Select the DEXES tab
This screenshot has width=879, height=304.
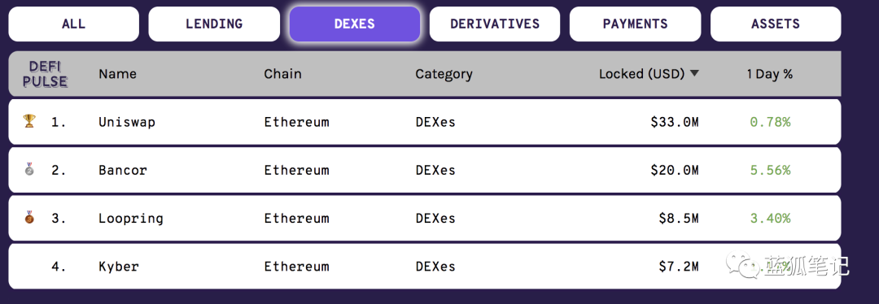tap(354, 24)
